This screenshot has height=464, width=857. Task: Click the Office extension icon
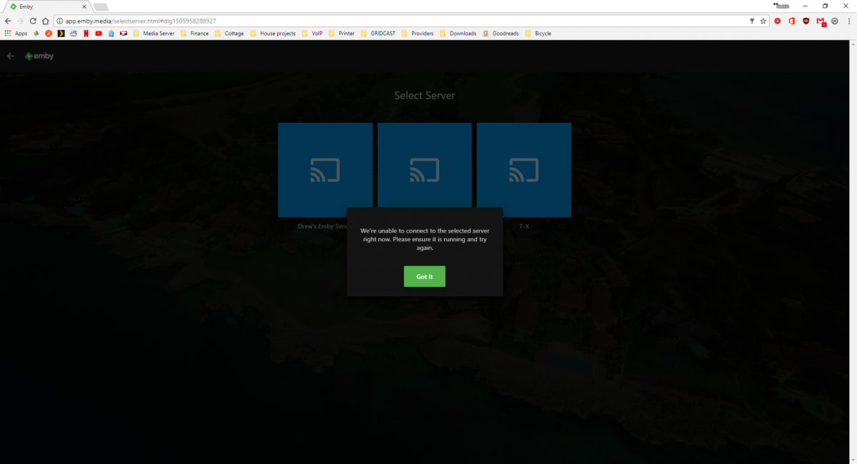tap(792, 21)
